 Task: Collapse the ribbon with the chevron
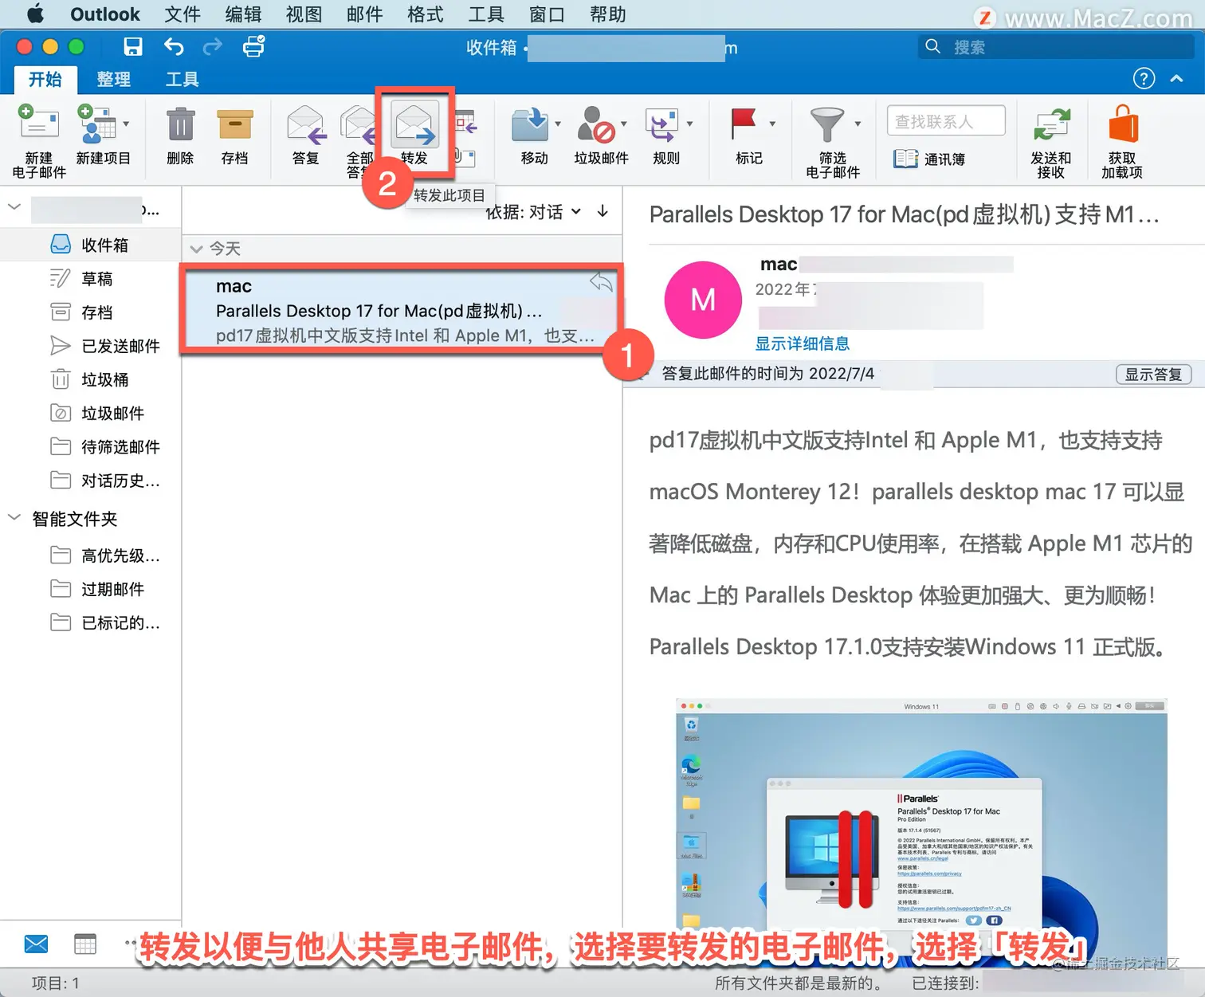(1176, 78)
